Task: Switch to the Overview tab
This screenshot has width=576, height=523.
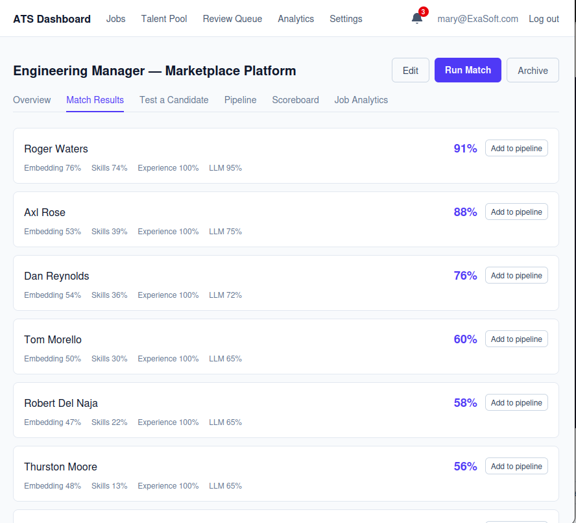Action: click(x=32, y=100)
